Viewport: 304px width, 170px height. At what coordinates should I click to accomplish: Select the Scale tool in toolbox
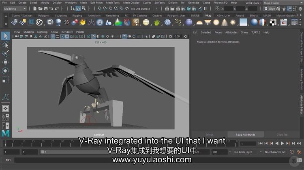tap(5, 80)
